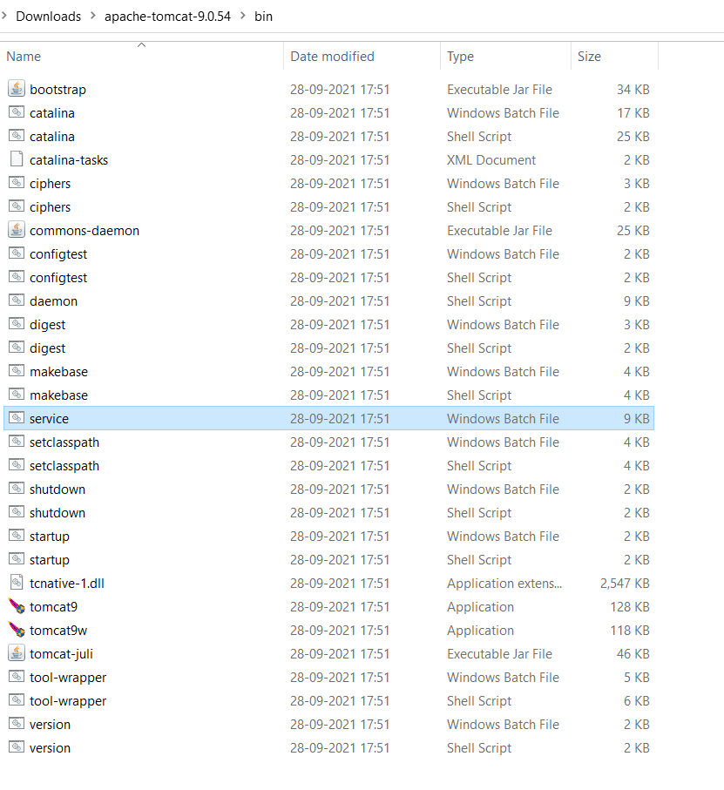Image resolution: width=724 pixels, height=790 pixels.
Task: Go to apache-tomcat-9.0.54 folder in breadcrumb
Action: 167,17
